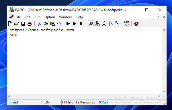The image size is (172, 110).
Task: Copy selection using the copy icon
Action: coord(46,24)
